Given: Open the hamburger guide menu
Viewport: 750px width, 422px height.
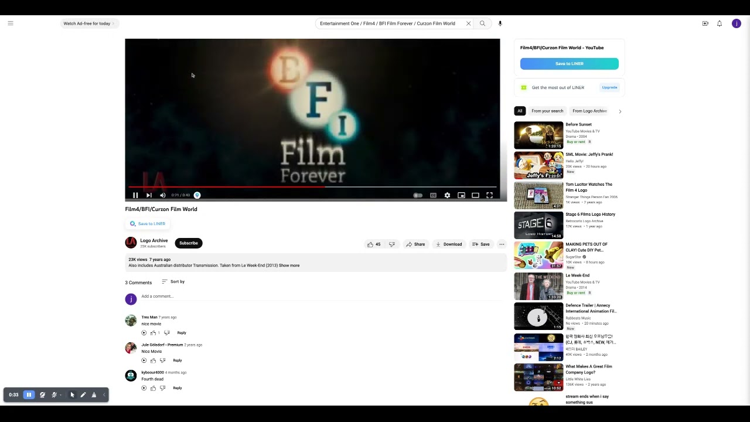Looking at the screenshot, I should pyautogui.click(x=11, y=23).
